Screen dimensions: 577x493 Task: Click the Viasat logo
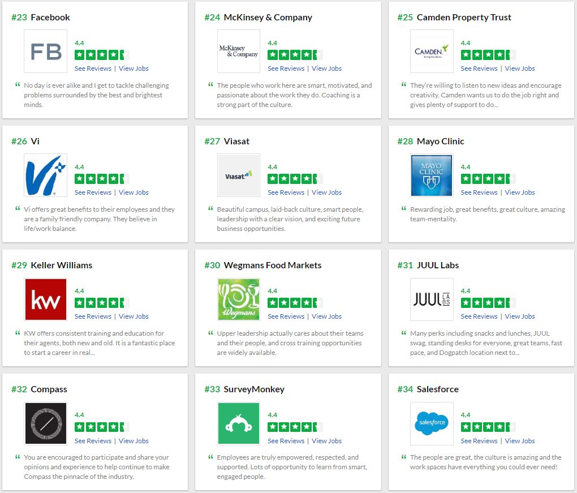pos(239,175)
